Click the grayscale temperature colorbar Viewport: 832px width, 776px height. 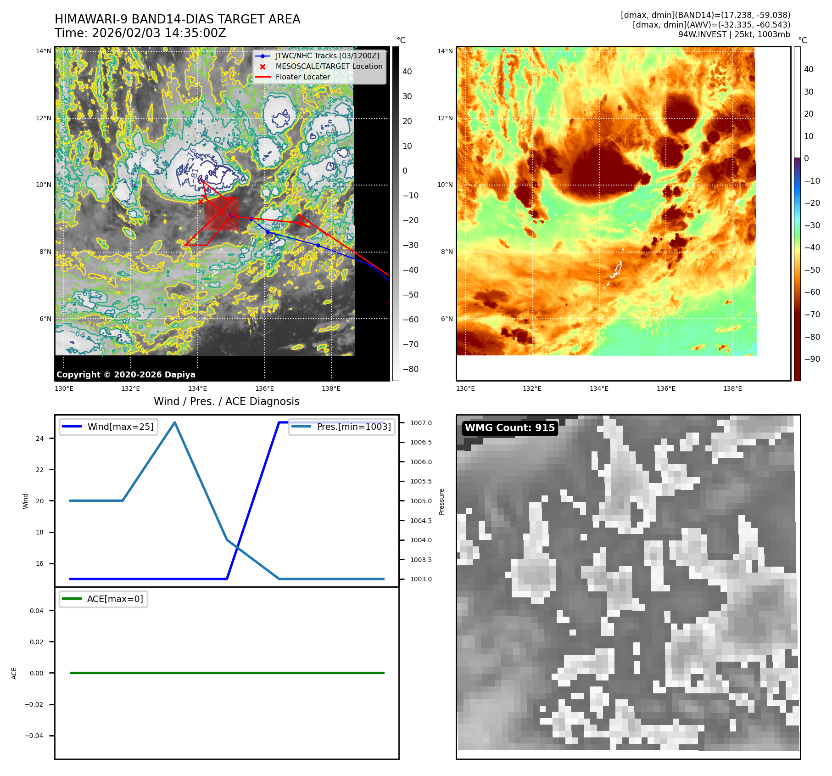pos(396,214)
